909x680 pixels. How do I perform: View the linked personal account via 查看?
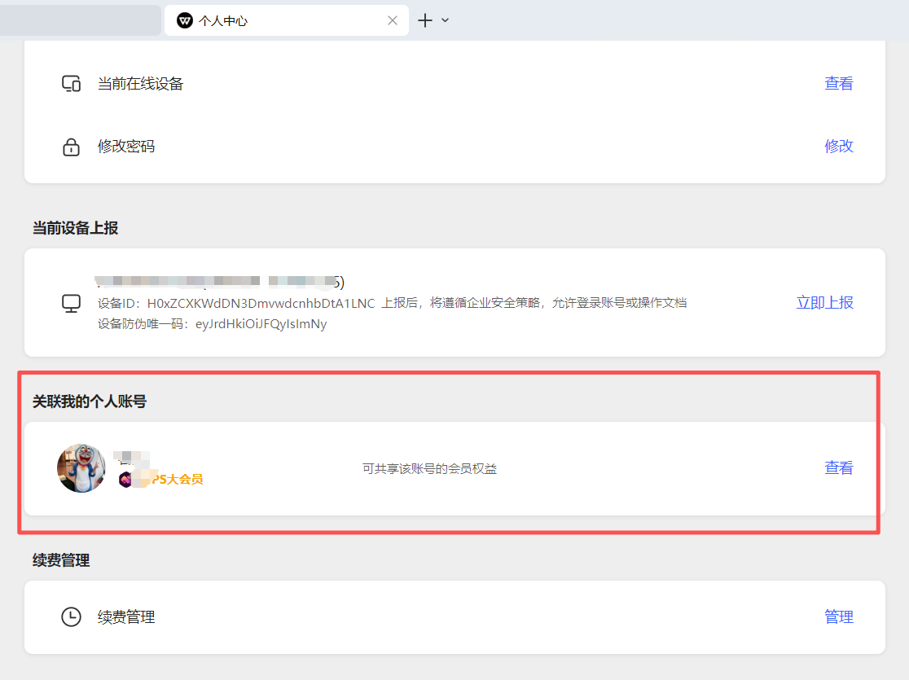(x=838, y=467)
